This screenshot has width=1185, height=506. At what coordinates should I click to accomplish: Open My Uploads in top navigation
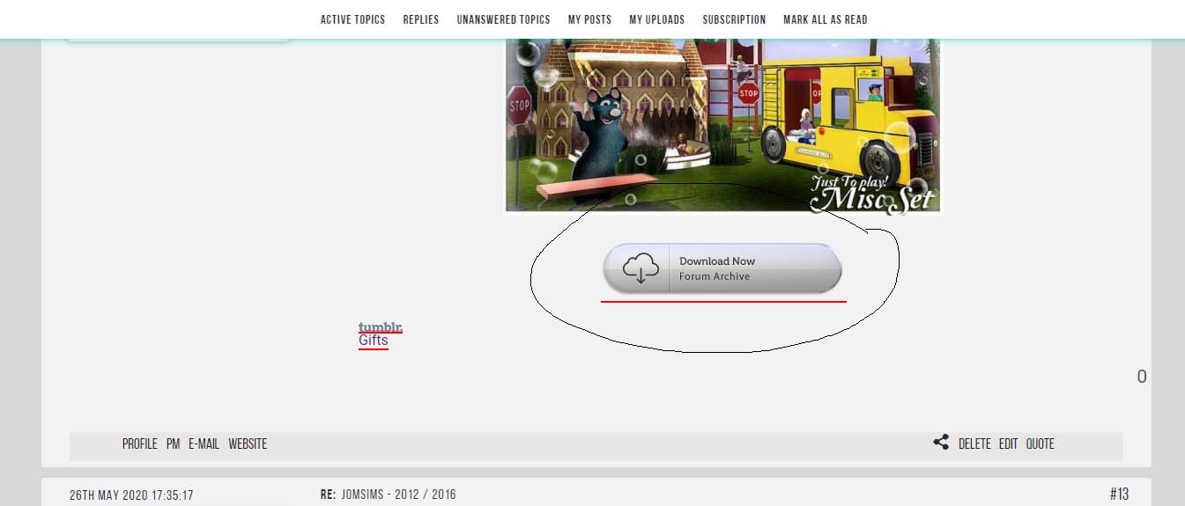pyautogui.click(x=656, y=19)
